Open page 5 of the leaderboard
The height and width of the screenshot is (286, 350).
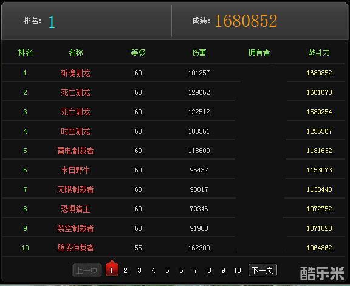[167, 270]
